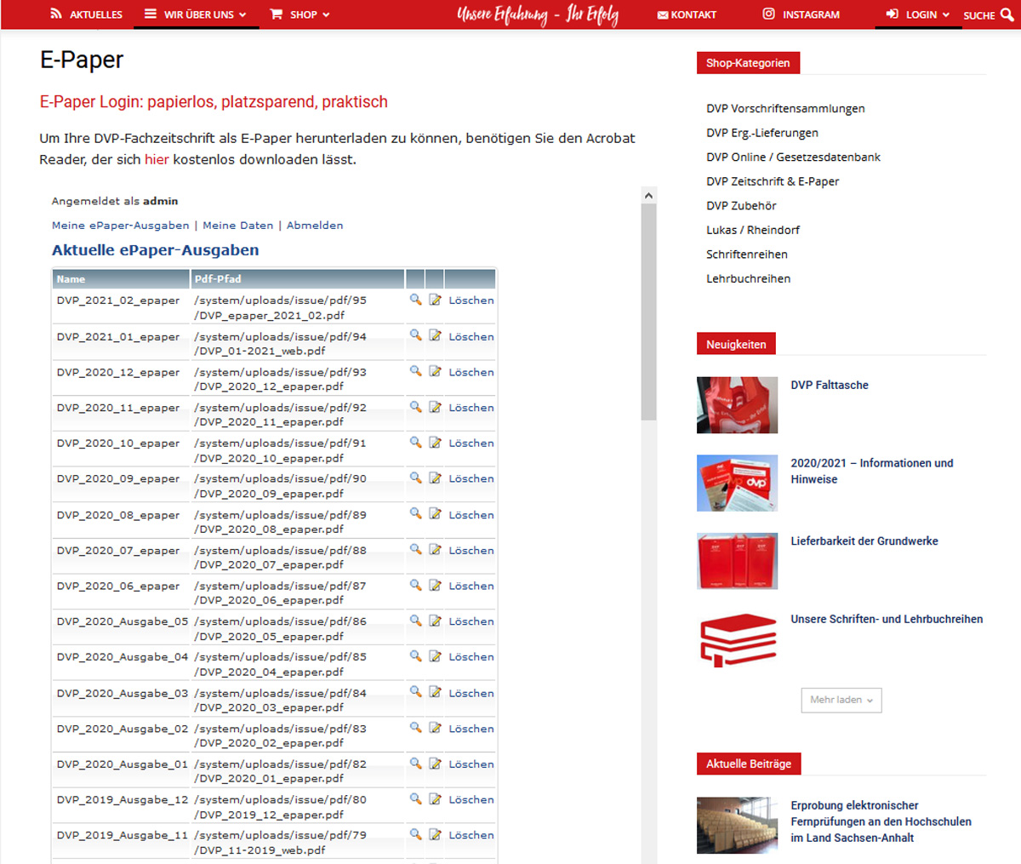Image resolution: width=1021 pixels, height=864 pixels.
Task: Click Abmelden to log out
Action: [315, 226]
